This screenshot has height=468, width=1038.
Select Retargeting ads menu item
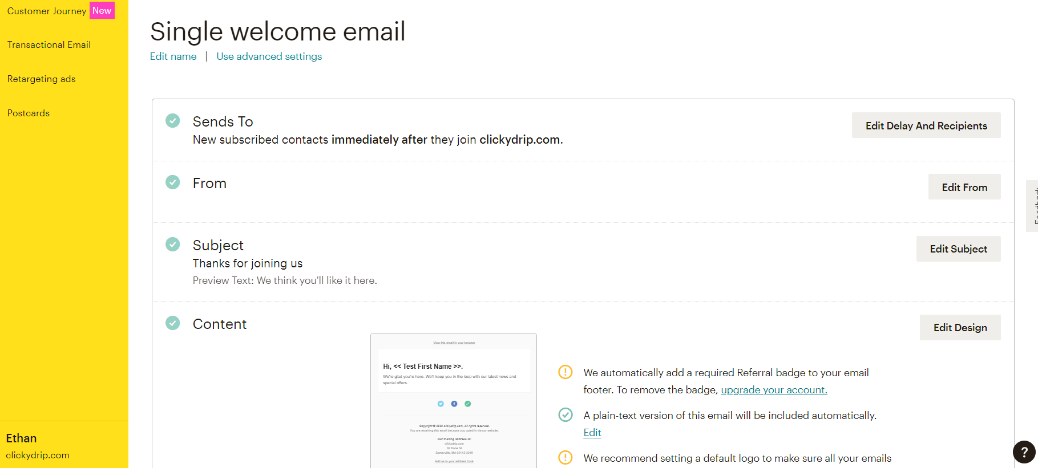[42, 79]
